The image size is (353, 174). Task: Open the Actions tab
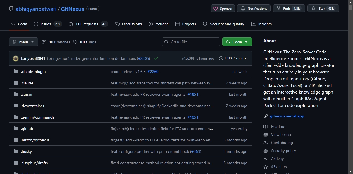[159, 24]
